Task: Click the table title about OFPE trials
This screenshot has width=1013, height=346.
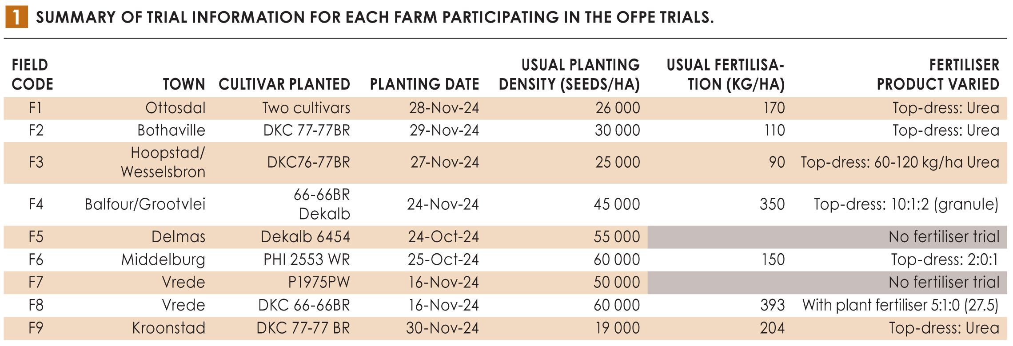Action: point(375,17)
